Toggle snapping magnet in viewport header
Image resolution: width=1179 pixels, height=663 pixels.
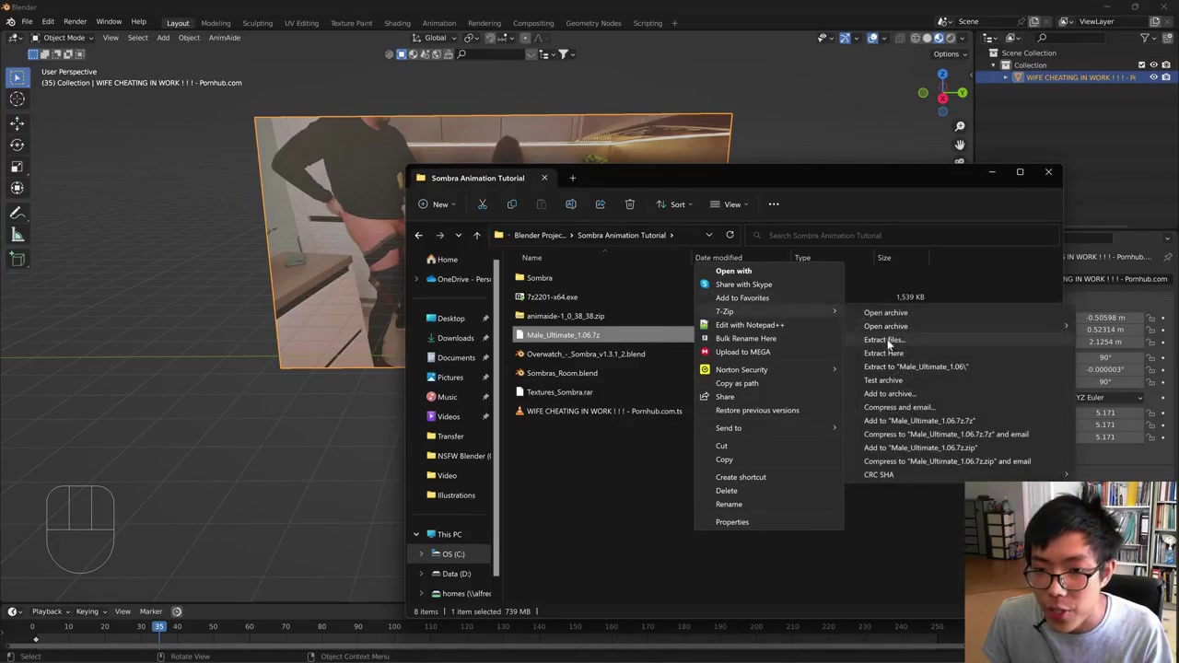[489, 38]
